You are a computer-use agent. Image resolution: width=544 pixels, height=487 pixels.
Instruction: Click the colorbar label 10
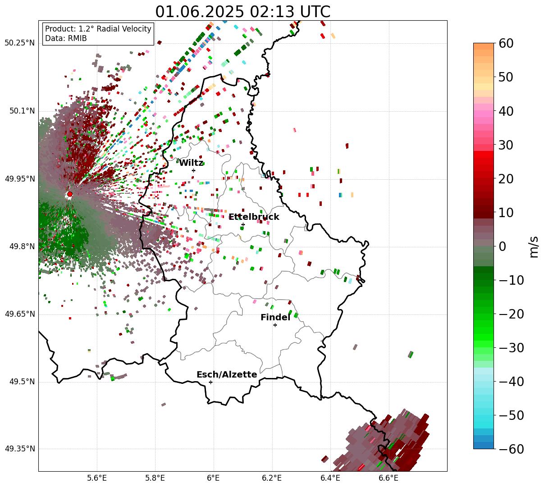click(x=506, y=213)
